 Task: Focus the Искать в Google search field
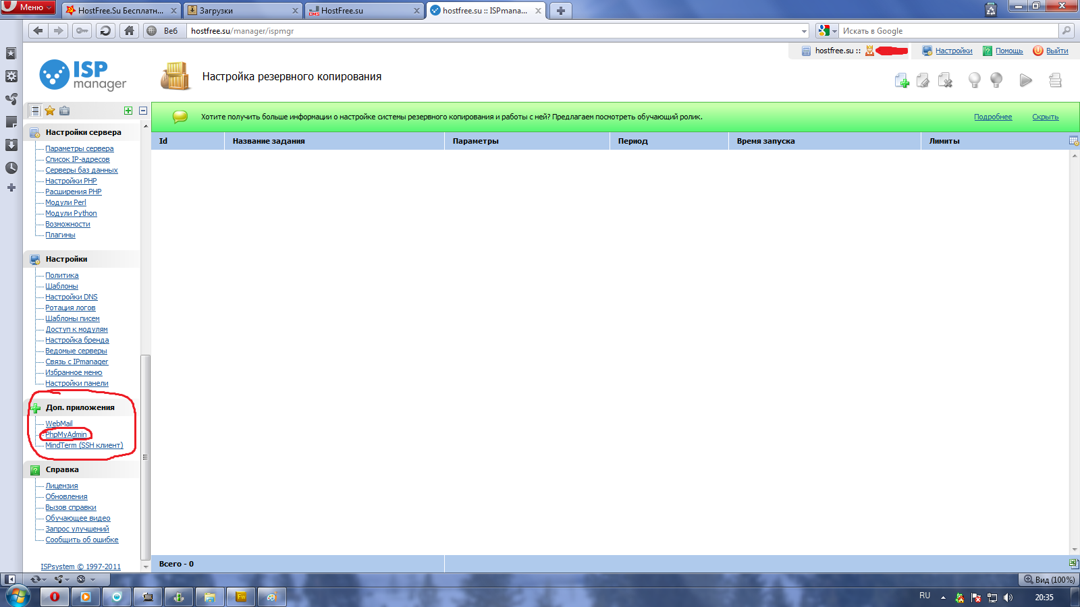coord(950,31)
